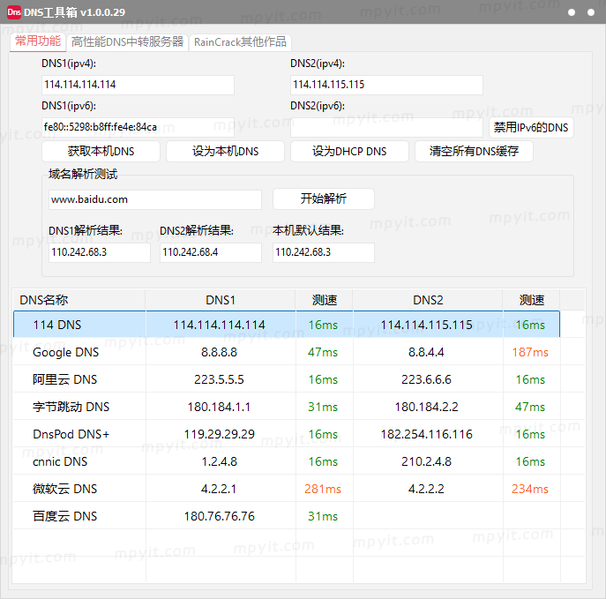Click the DNS2 column header
This screenshot has width=606, height=599.
point(428,300)
